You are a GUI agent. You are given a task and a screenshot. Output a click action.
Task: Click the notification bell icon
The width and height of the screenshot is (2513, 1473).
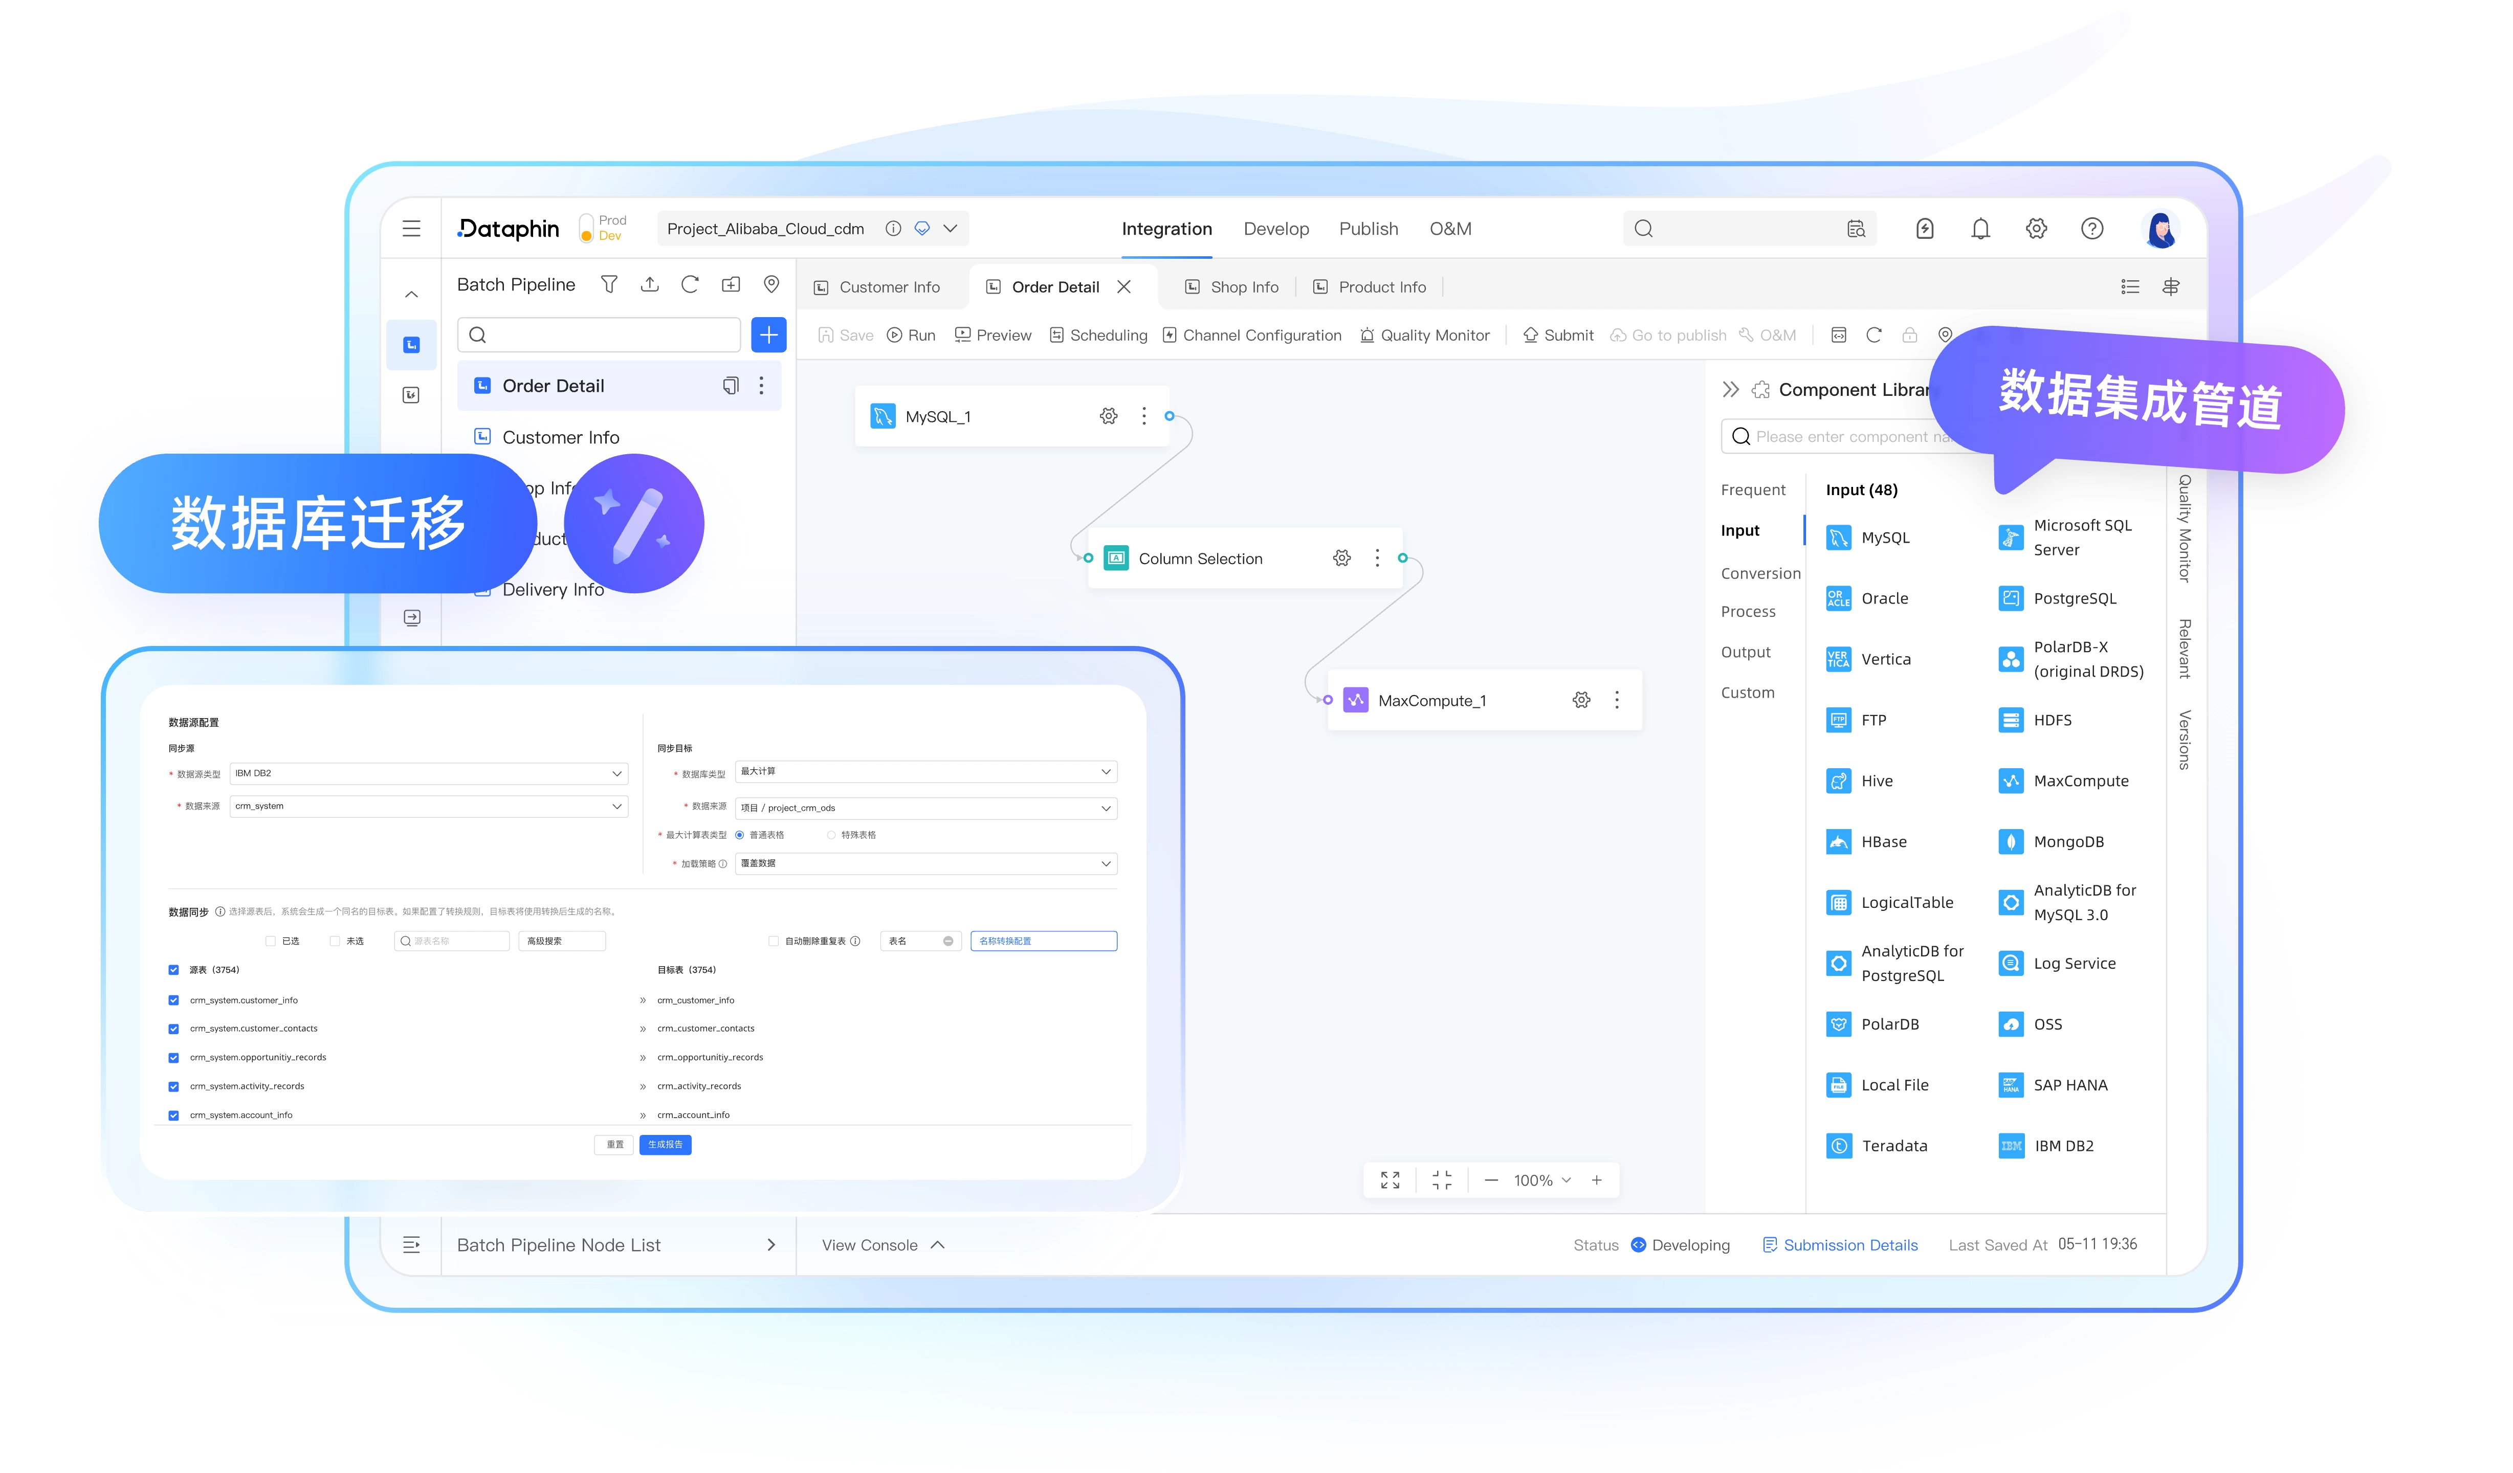1980,229
